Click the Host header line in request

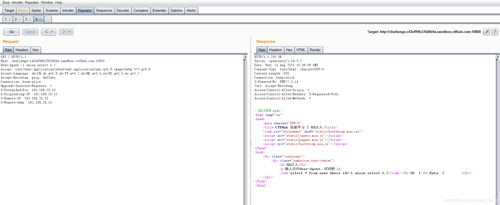53,61
